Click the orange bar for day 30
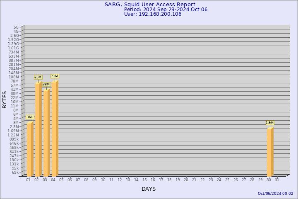This screenshot has width=298, height=199. (x=270, y=152)
